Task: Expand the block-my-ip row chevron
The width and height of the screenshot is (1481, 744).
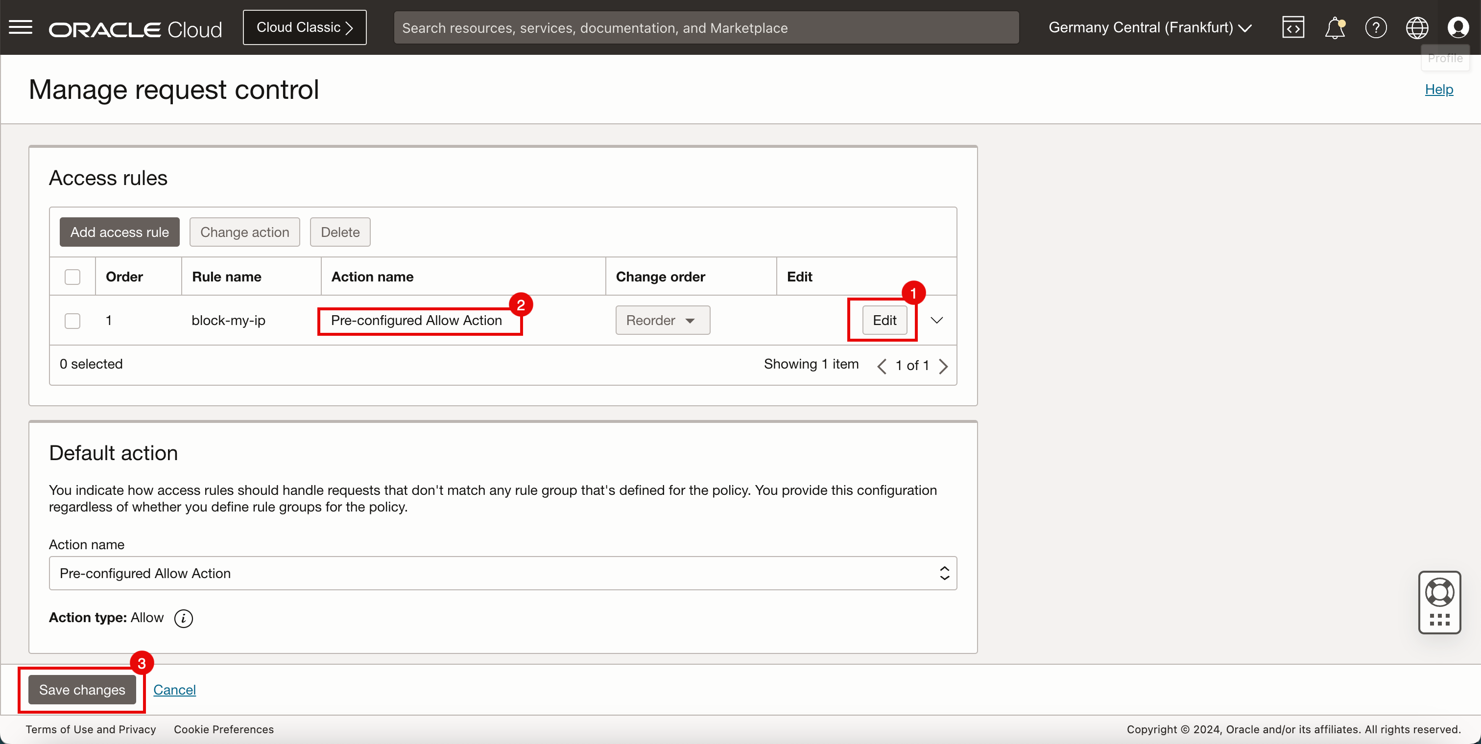Action: click(936, 321)
